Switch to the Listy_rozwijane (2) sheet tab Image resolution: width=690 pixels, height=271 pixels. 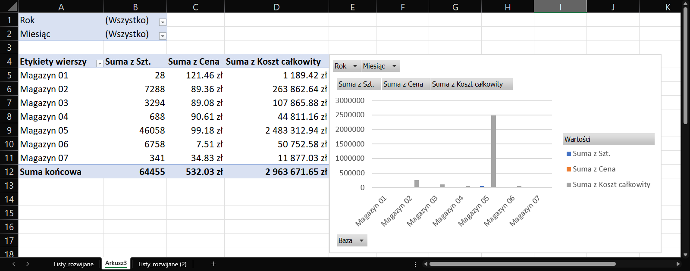[x=162, y=264]
